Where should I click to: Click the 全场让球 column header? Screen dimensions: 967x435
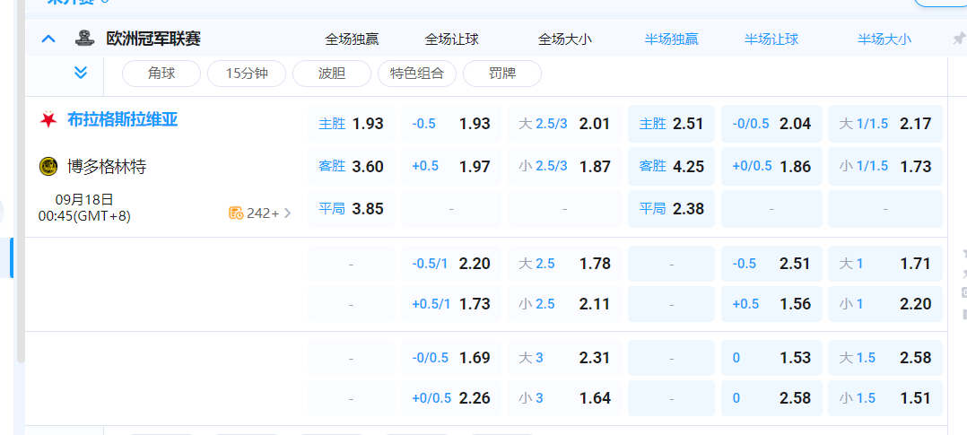coord(451,39)
